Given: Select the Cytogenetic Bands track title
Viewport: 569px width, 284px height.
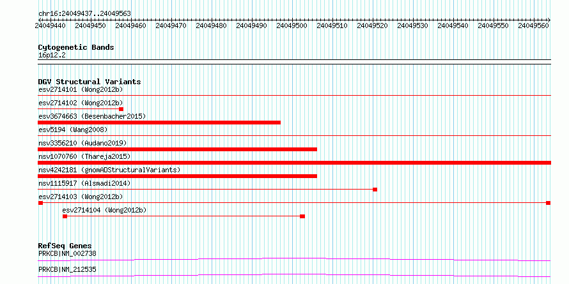Looking at the screenshot, I should tap(76, 47).
